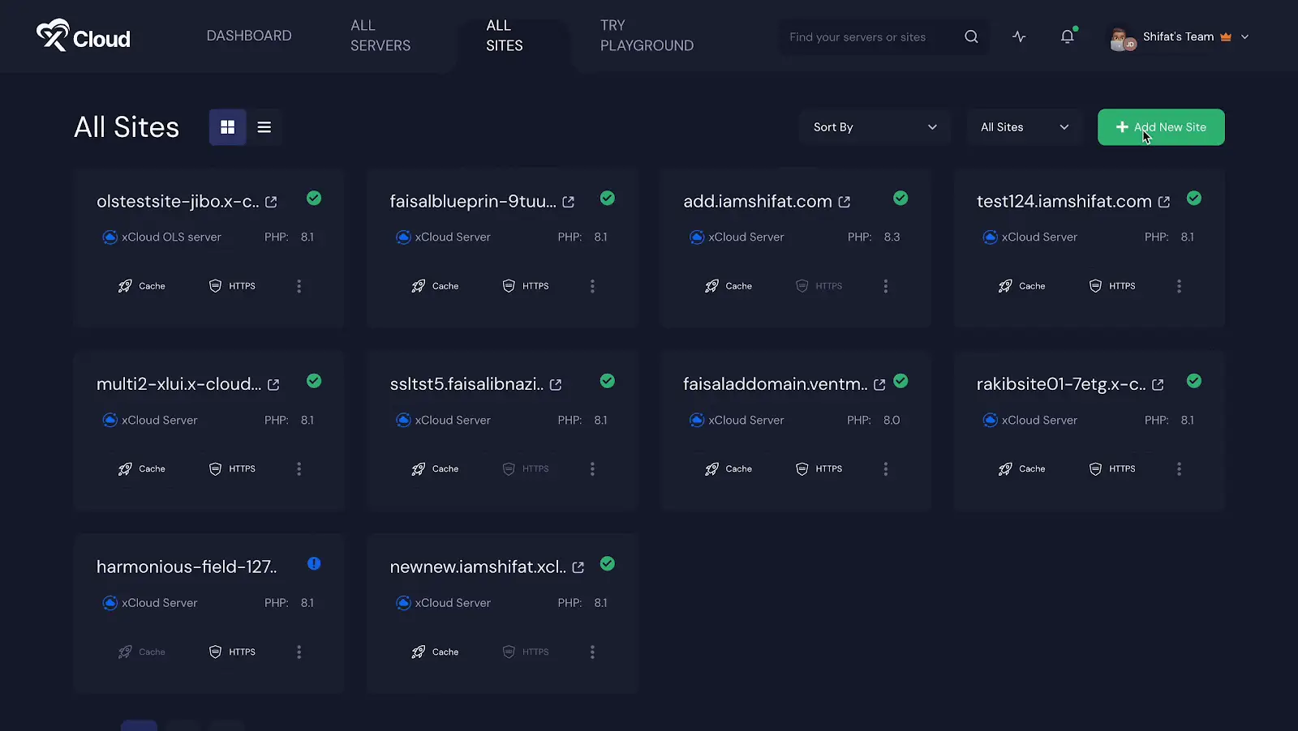Open more options for faisalblueprin-9tuu card
Image resolution: width=1298 pixels, height=731 pixels.
[592, 286]
